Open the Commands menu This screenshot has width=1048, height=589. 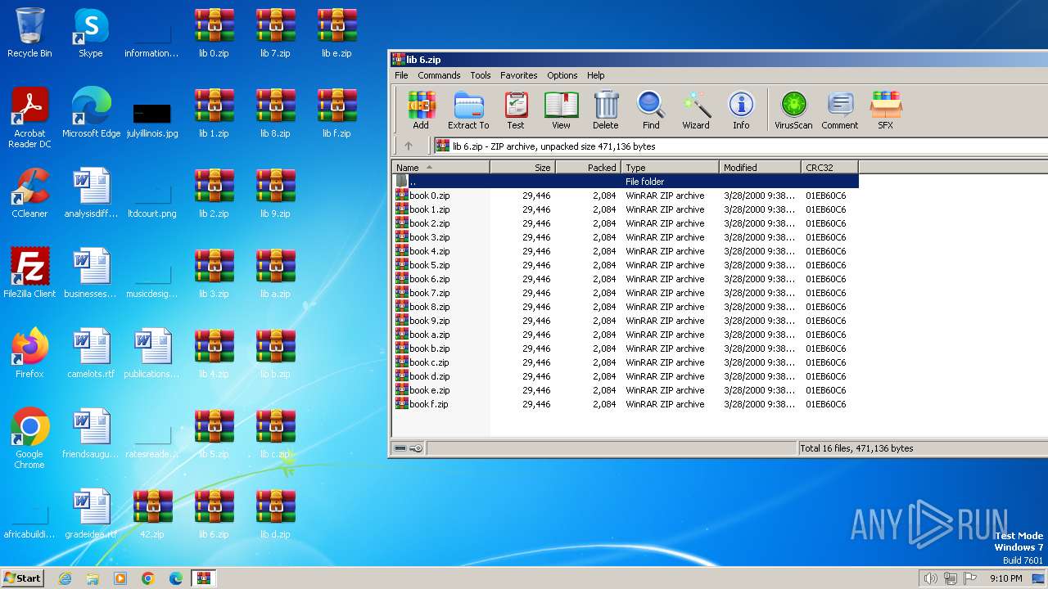[439, 75]
